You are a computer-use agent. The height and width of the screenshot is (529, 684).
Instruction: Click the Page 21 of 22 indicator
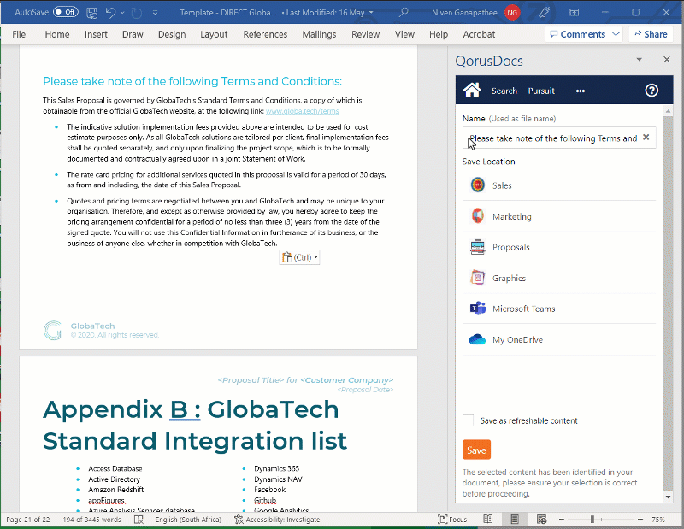(x=28, y=520)
